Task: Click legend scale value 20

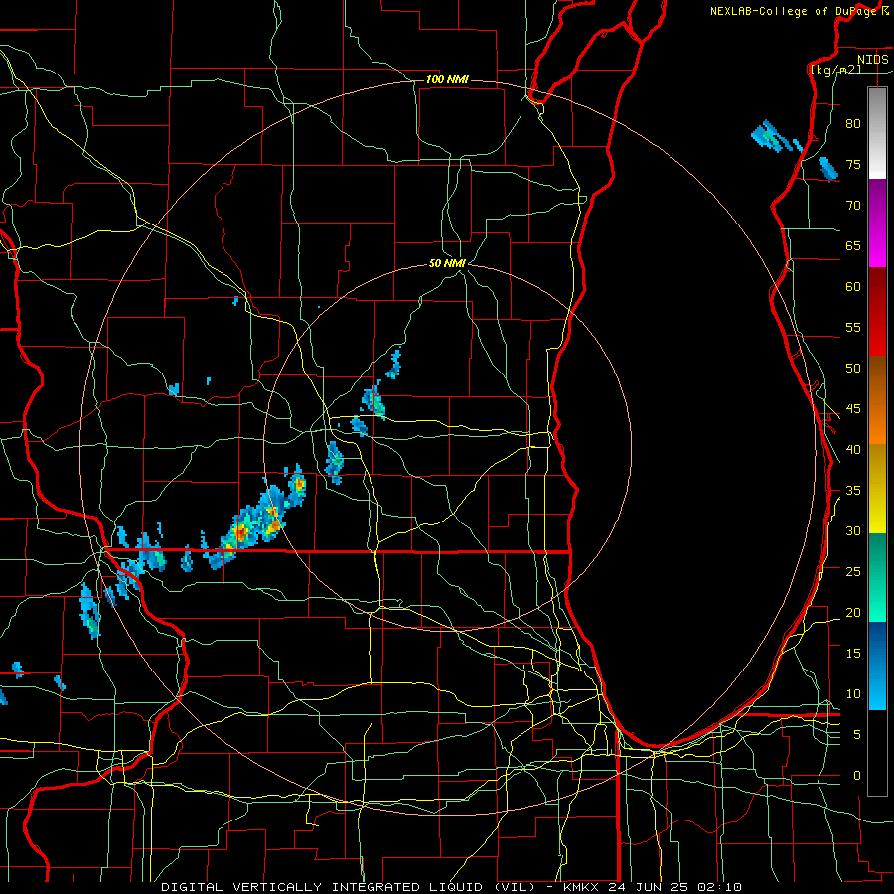Action: click(853, 612)
